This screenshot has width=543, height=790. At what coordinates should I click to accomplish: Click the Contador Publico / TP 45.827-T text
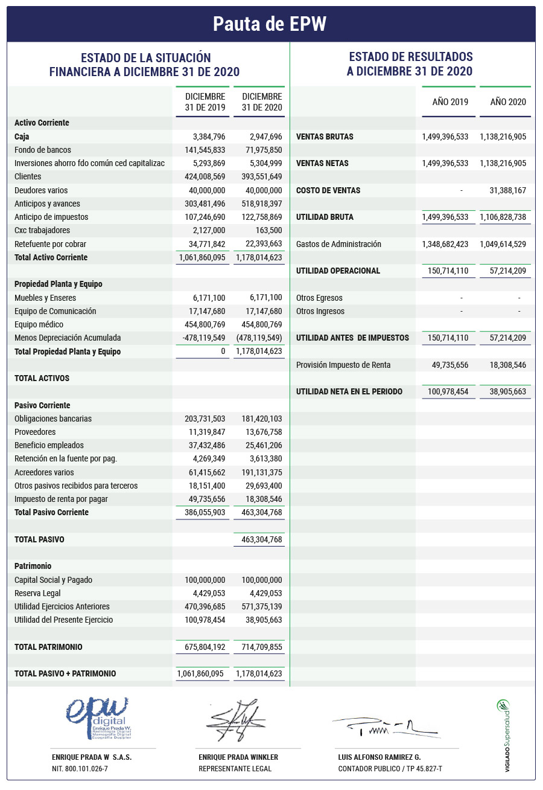(x=390, y=769)
